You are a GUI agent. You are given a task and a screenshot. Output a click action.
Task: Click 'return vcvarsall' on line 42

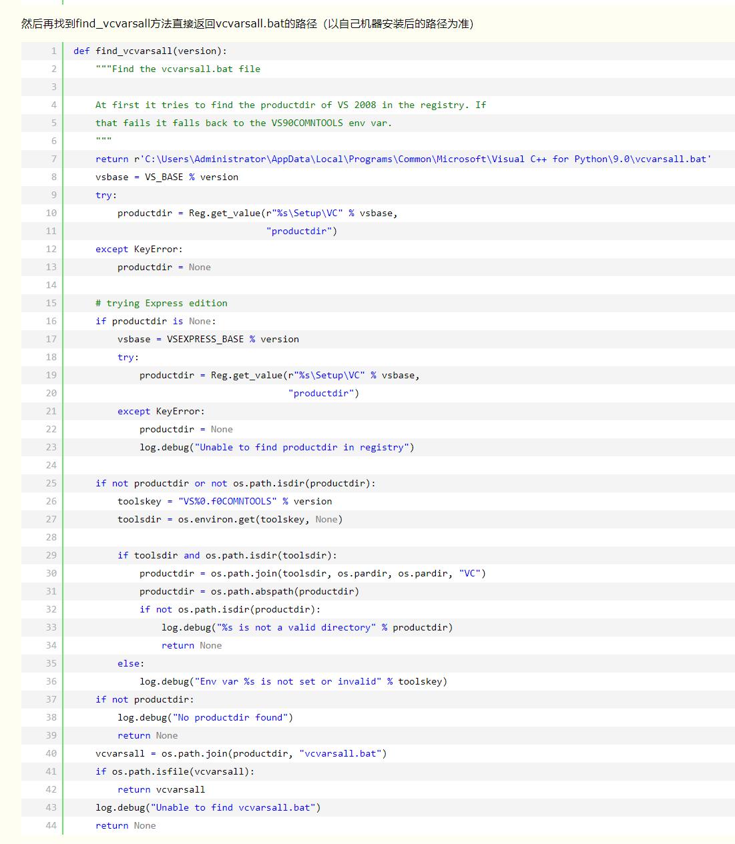point(162,789)
